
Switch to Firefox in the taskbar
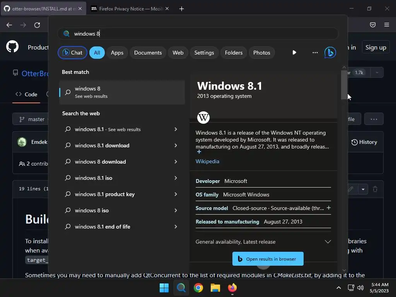[232, 288]
